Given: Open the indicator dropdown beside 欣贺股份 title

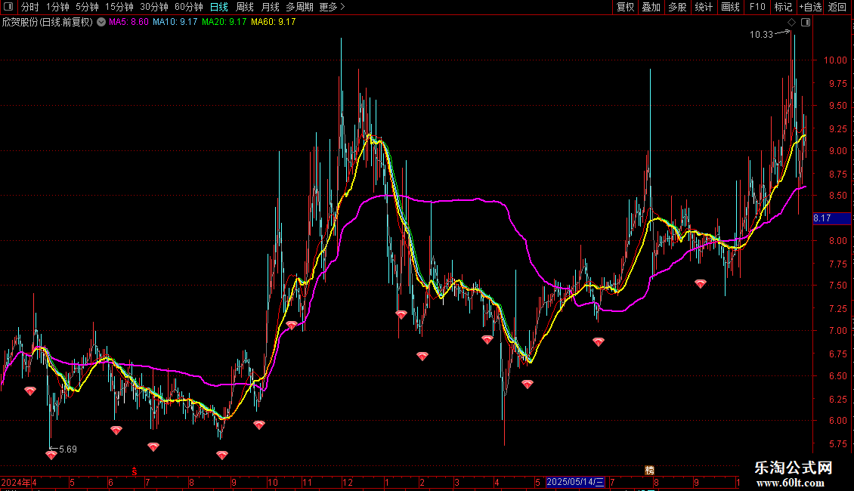Looking at the screenshot, I should 101,22.
